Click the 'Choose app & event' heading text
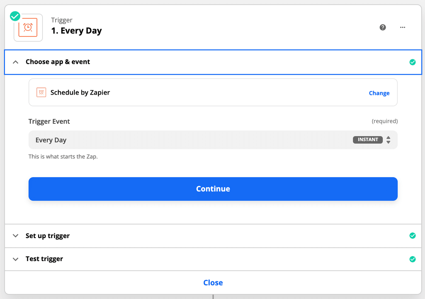Screen dimensions: 425x299 (58, 62)
